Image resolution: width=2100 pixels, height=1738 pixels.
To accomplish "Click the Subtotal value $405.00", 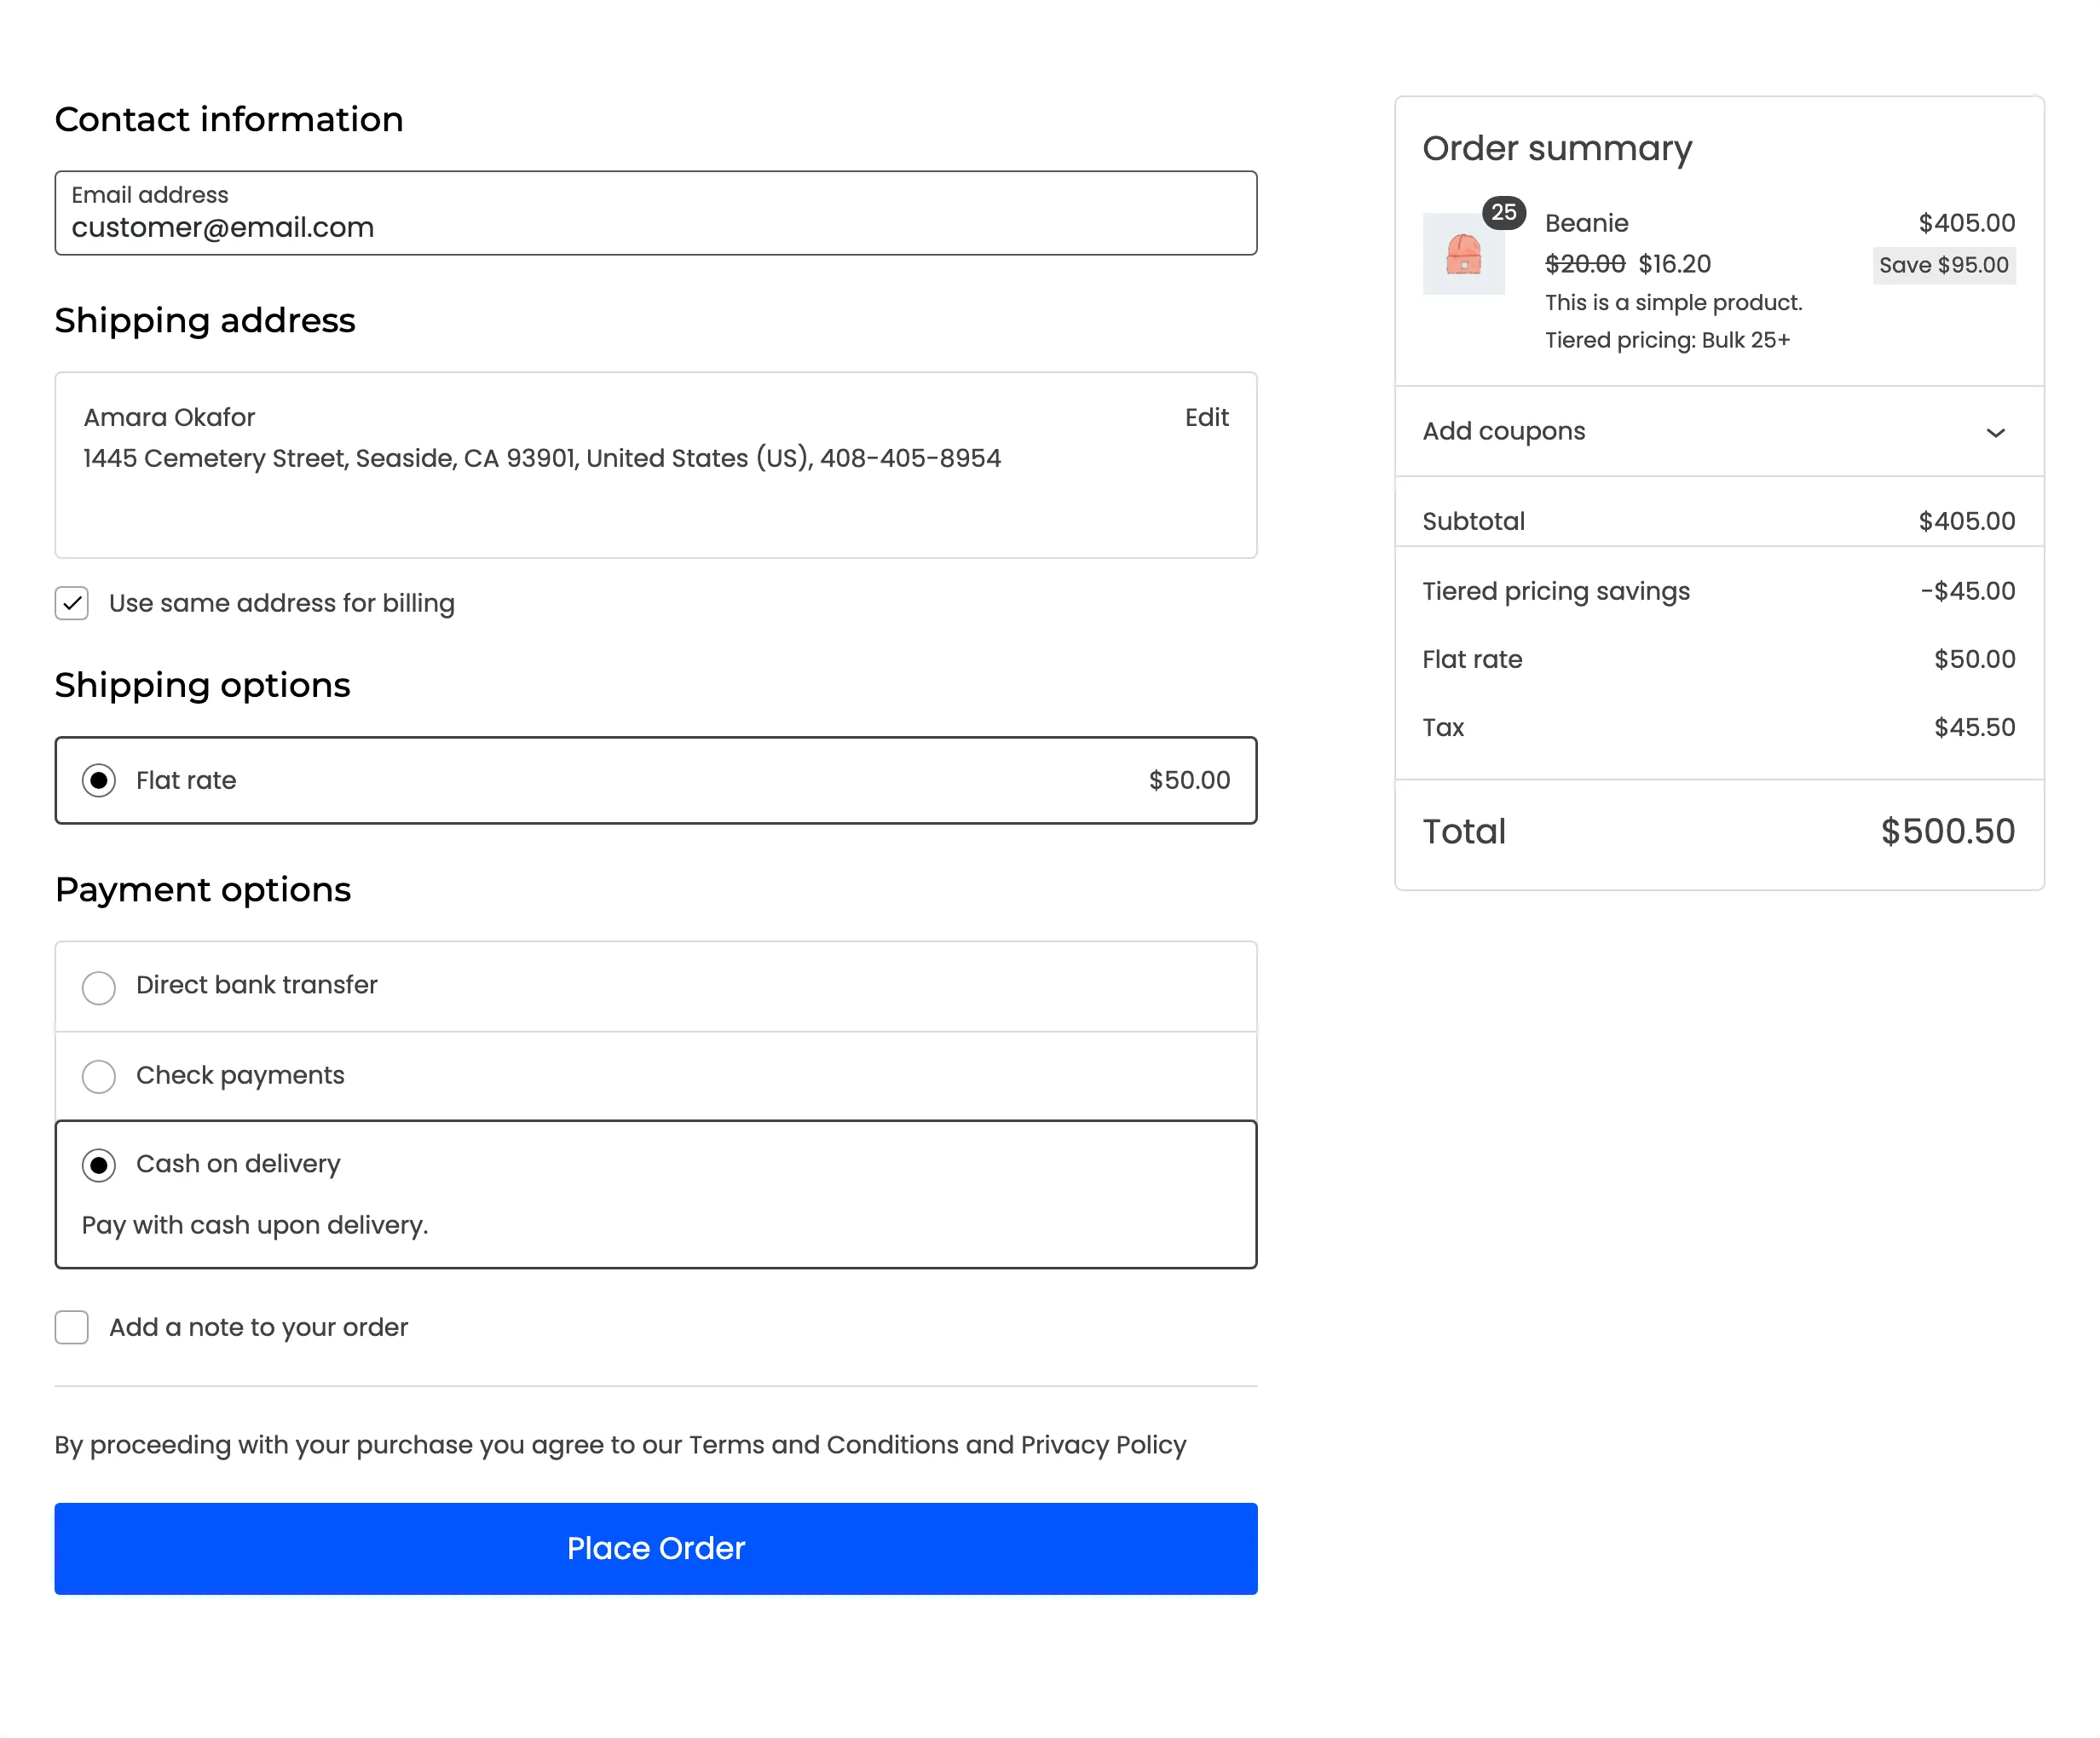I will (1966, 521).
